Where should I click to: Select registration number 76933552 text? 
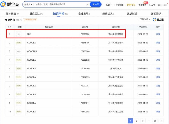point(85,34)
